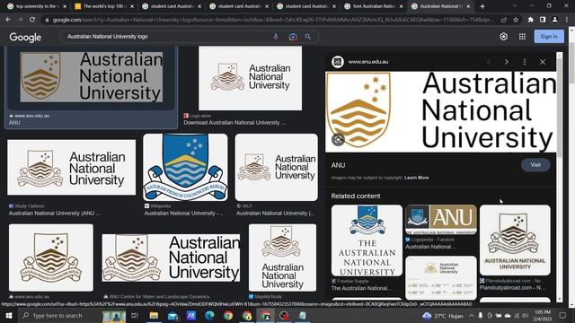575x323 pixels.
Task: Open Google Chrome from the taskbar
Action: [x=228, y=315]
